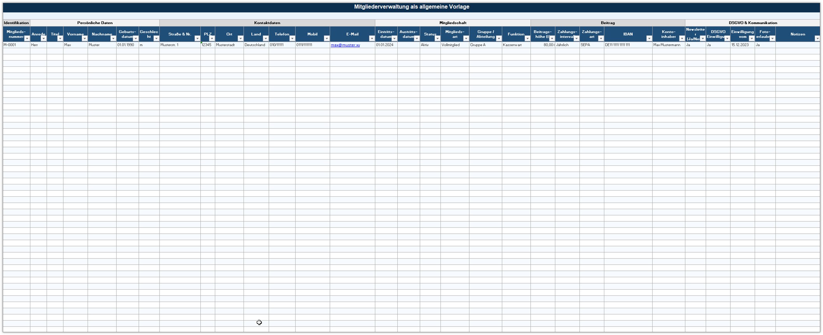The height and width of the screenshot is (335, 823).
Task: Click the Vollmitglied membership type cell
Action: click(454, 45)
